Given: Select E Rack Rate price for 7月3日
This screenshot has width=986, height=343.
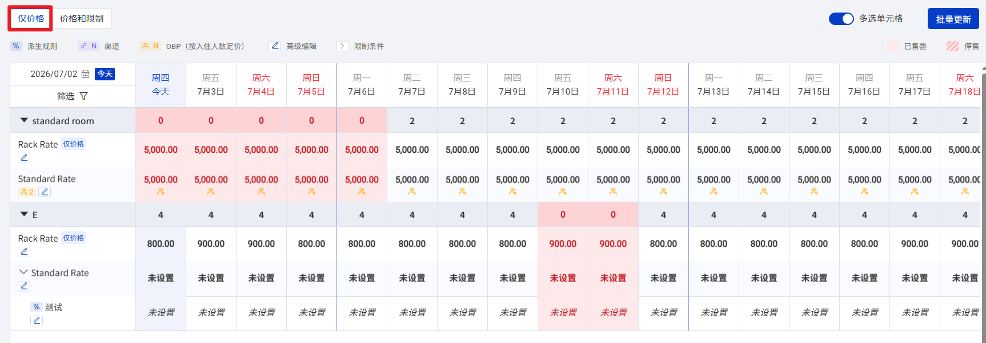Looking at the screenshot, I should click(x=211, y=244).
